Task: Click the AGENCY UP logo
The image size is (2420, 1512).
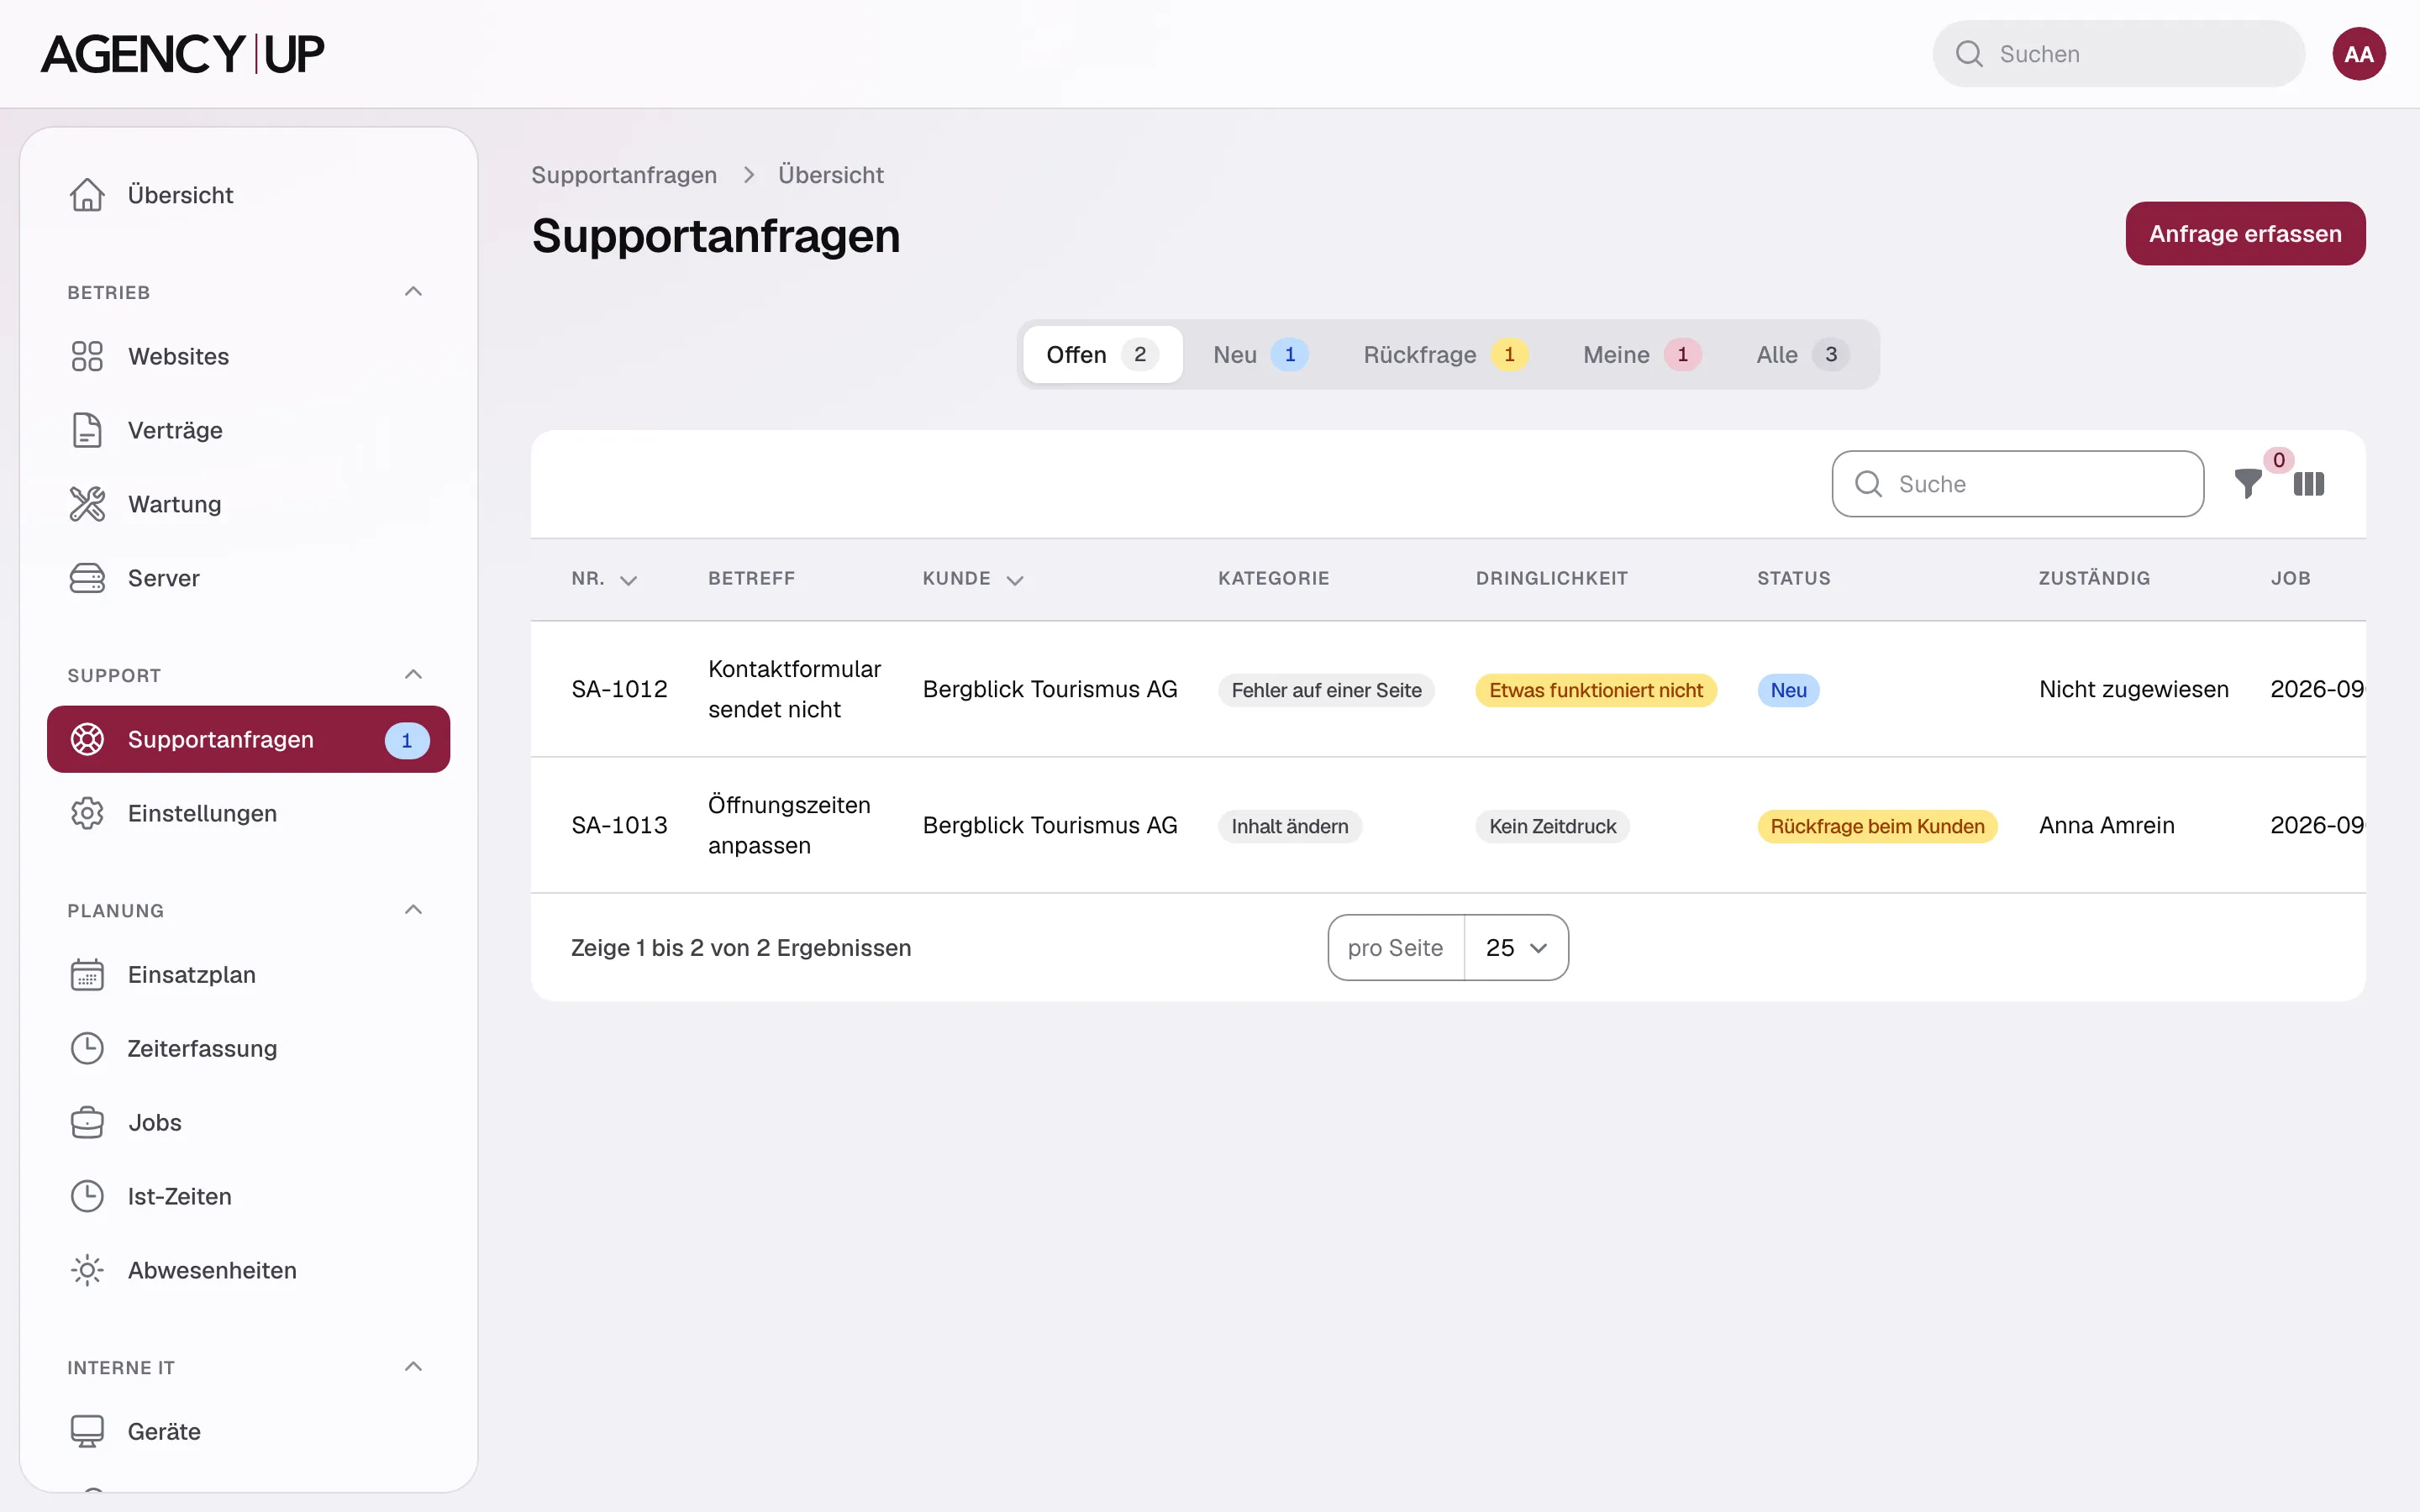Action: [182, 54]
